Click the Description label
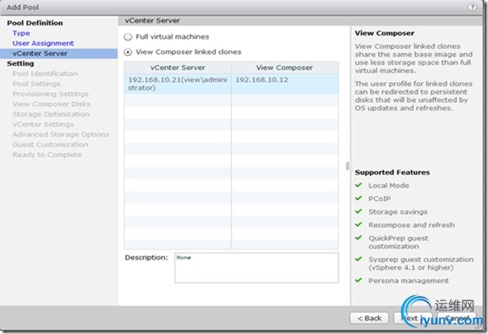 point(146,257)
